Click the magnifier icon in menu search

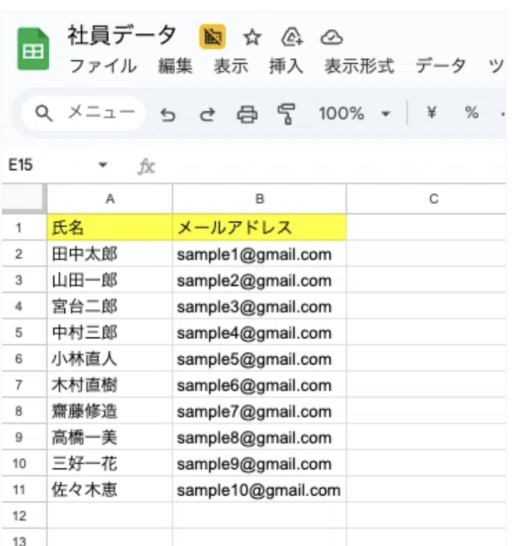click(x=44, y=114)
